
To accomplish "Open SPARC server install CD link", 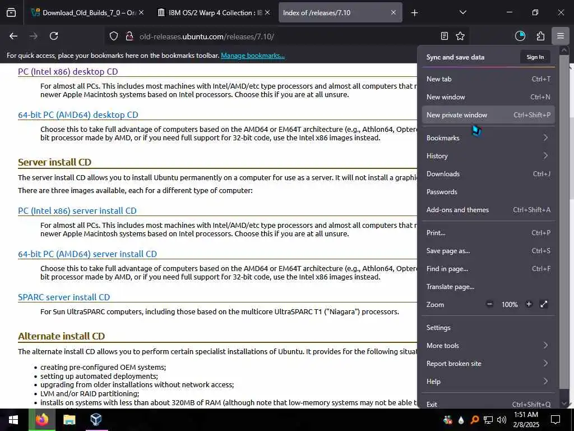I will coord(64,297).
